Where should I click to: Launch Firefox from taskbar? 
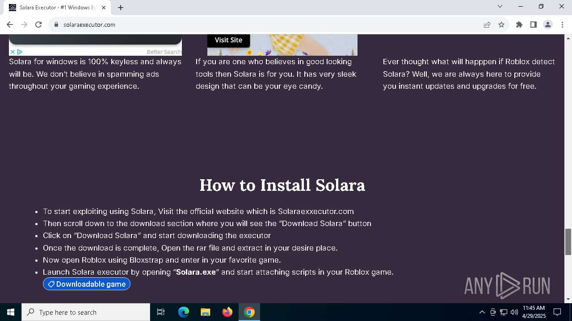(x=227, y=312)
